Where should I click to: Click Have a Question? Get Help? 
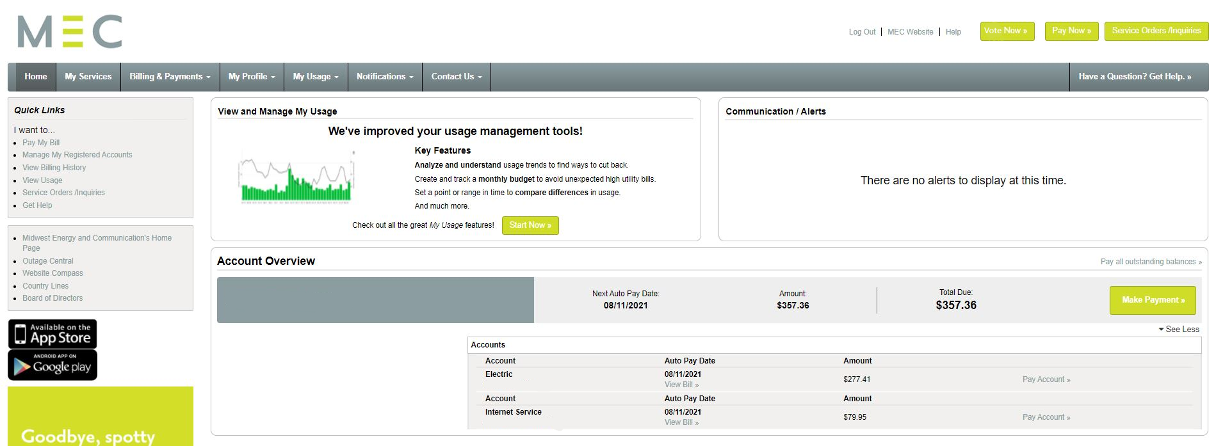point(1135,77)
